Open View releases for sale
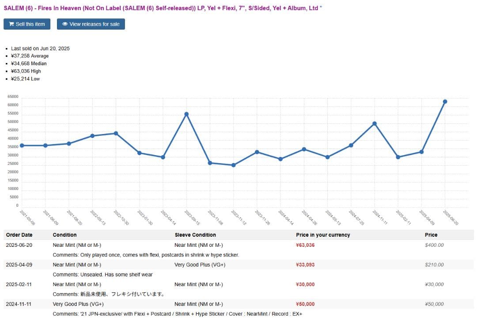477x320 pixels. (91, 24)
